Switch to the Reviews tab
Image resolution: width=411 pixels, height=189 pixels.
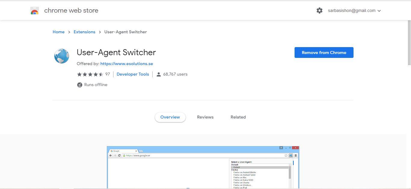pos(205,117)
